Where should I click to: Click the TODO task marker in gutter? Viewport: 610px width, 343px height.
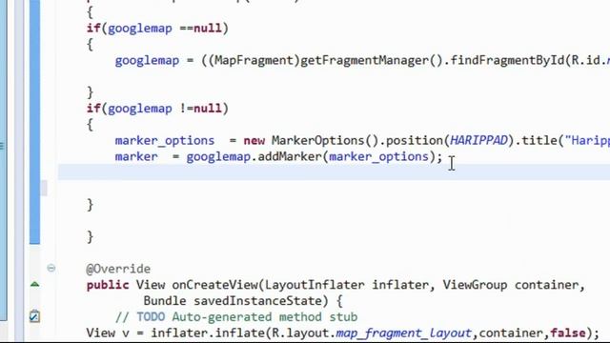[34, 315]
